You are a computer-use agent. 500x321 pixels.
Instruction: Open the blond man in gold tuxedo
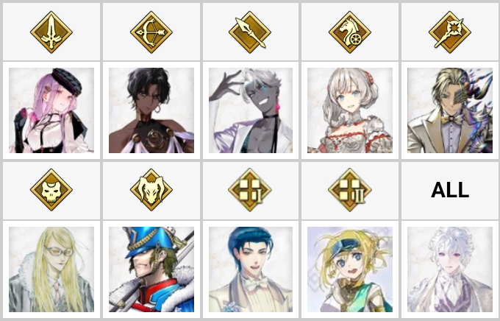click(450, 110)
